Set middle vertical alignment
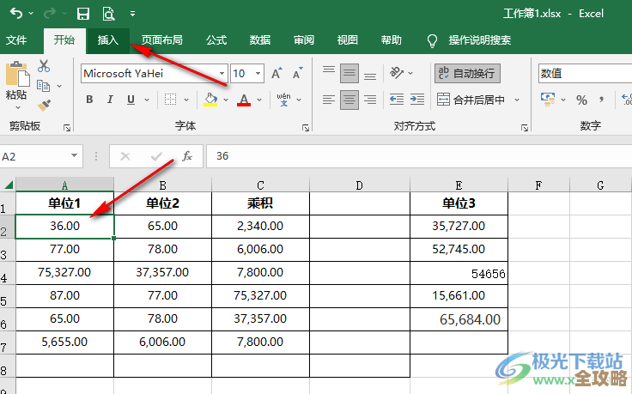Screen dimensions: 632x394 [349, 73]
